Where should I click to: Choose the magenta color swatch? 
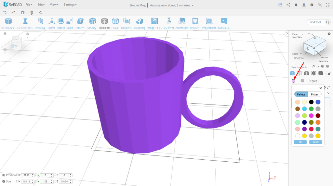click(311, 116)
